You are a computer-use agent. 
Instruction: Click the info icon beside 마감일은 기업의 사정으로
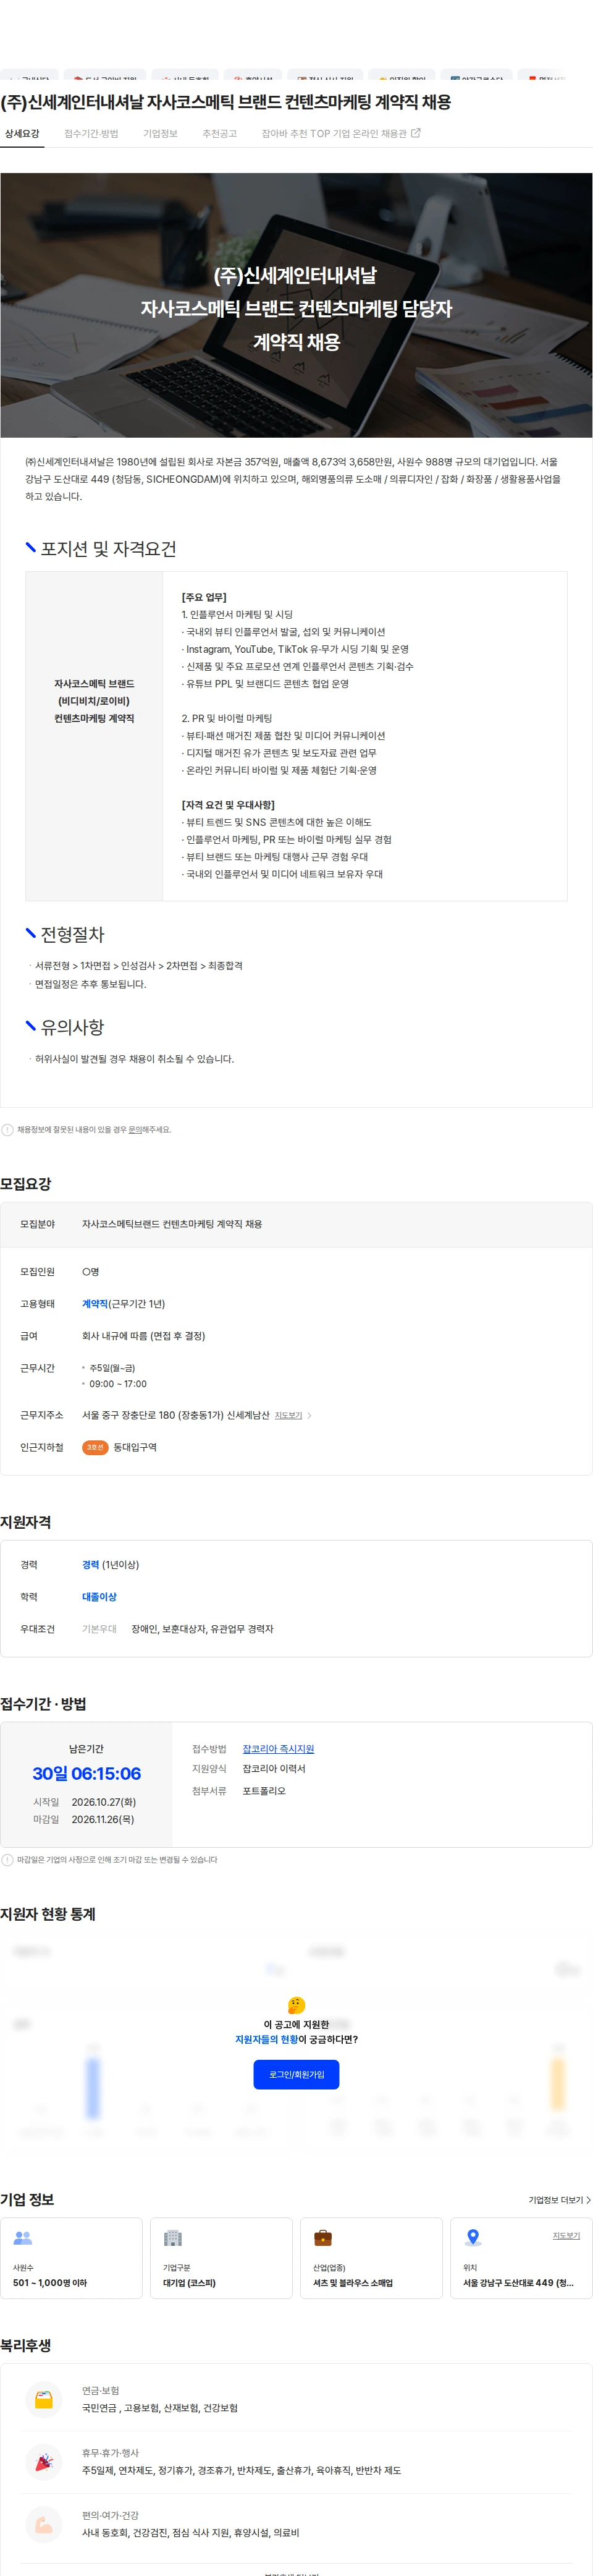coord(8,1860)
